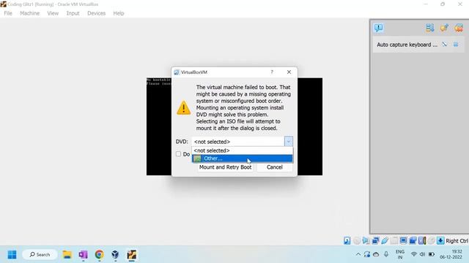Open the File menu
This screenshot has height=263, width=469.
pos(8,13)
